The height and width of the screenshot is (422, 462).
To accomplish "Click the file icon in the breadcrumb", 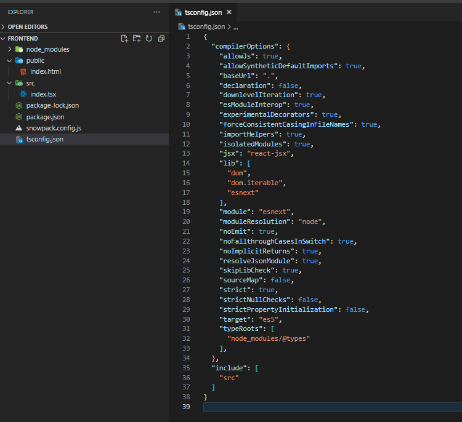I will (182, 27).
